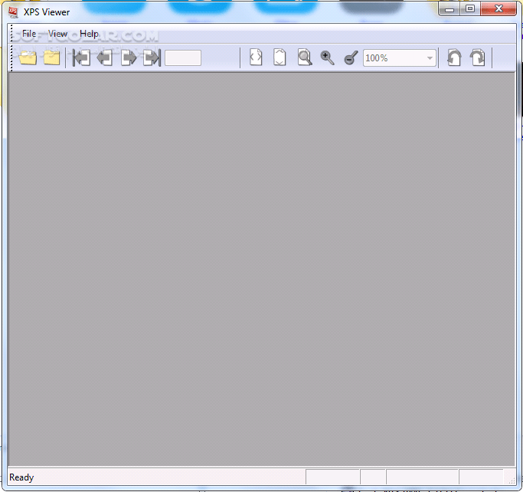Go to the previous page
523x492 pixels.
(105, 58)
